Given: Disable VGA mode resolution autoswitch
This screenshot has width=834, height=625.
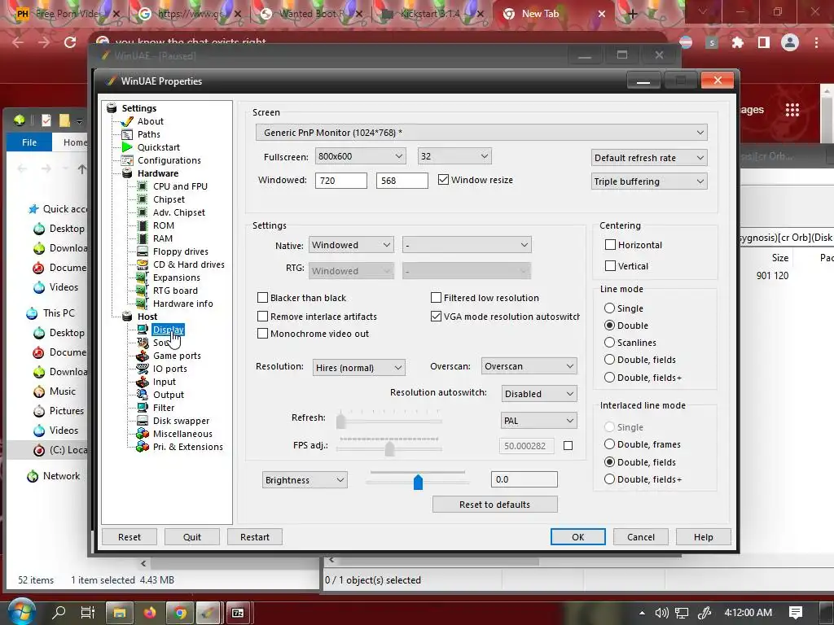Looking at the screenshot, I should 437,317.
